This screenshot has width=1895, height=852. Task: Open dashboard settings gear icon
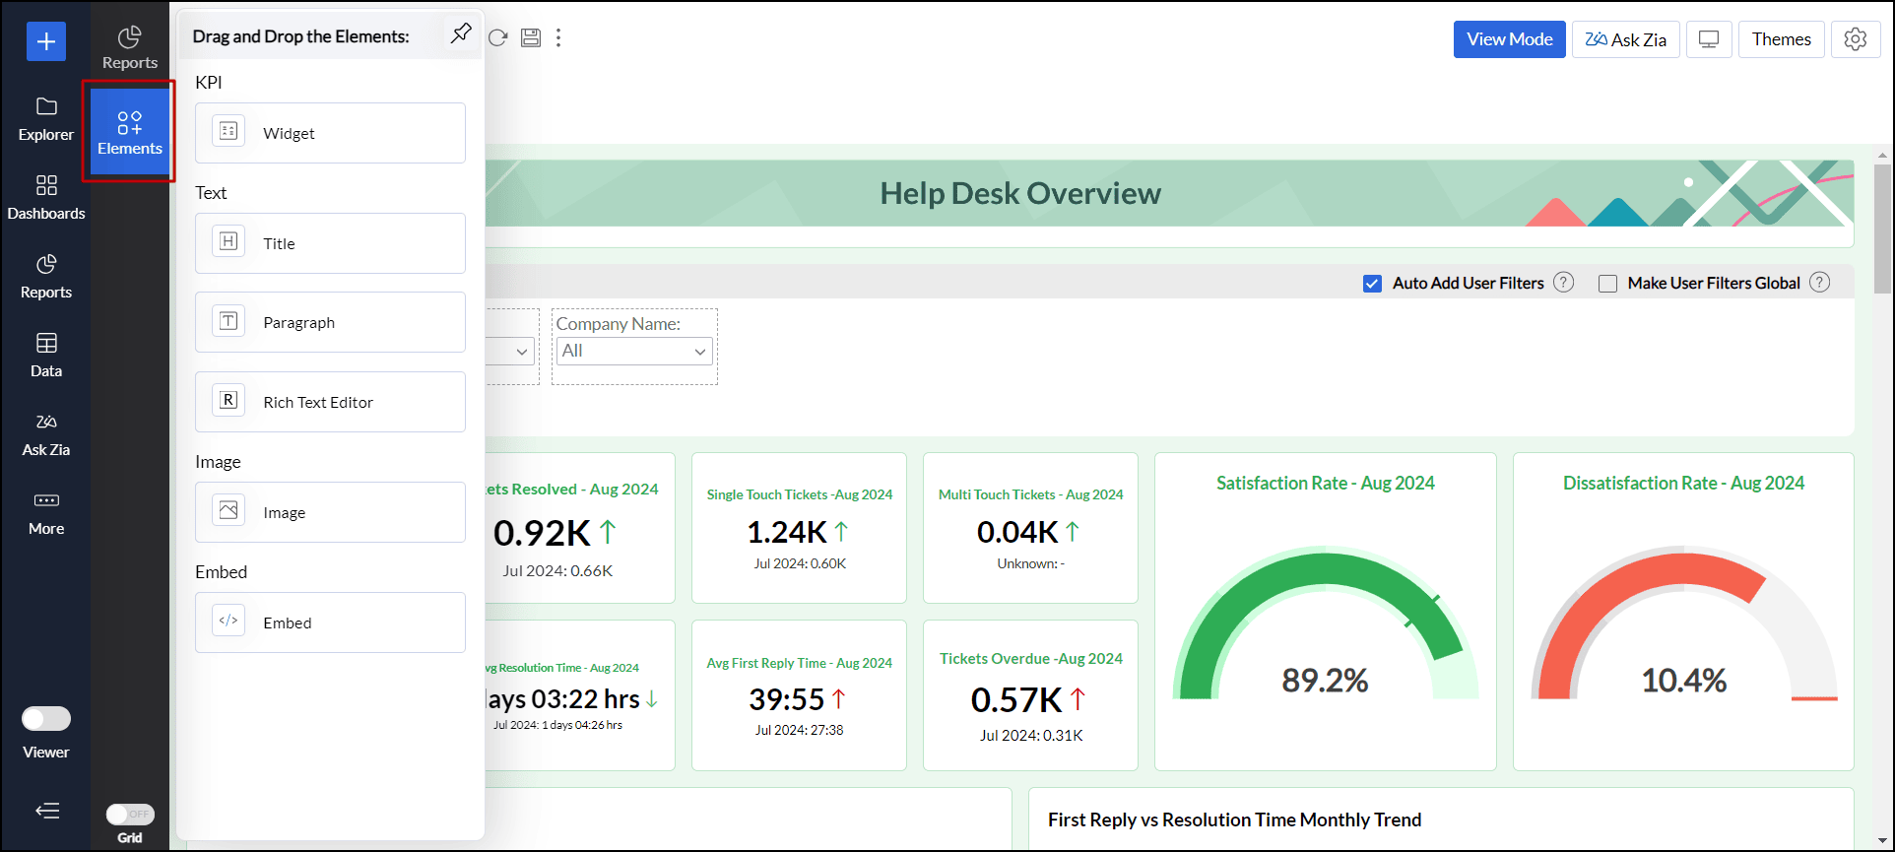click(1855, 39)
